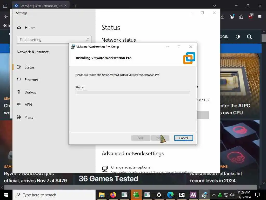Click the VMware Workstation logo in the setup header
The image size is (266, 200).
point(189,58)
